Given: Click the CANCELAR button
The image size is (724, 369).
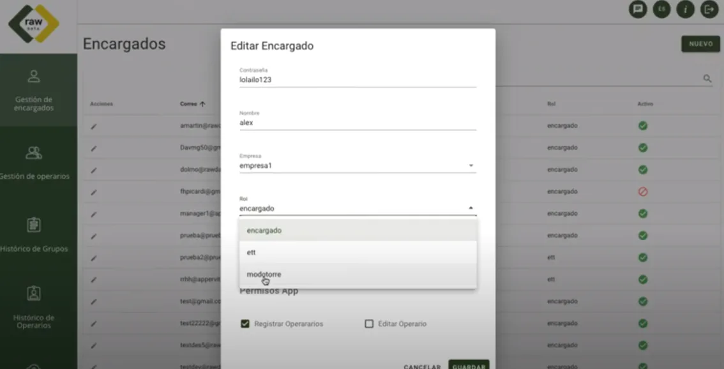Looking at the screenshot, I should pyautogui.click(x=422, y=366).
